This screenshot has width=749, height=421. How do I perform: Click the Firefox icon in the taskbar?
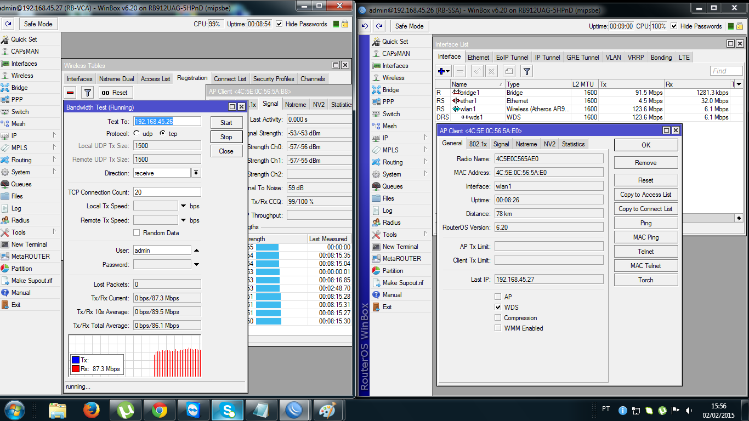point(92,410)
